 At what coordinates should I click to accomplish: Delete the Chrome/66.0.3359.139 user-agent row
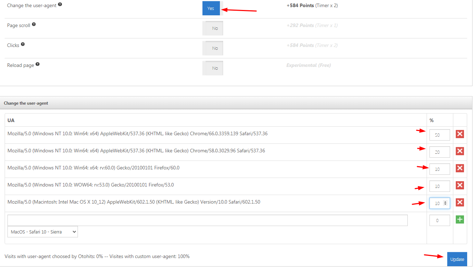pos(460,134)
